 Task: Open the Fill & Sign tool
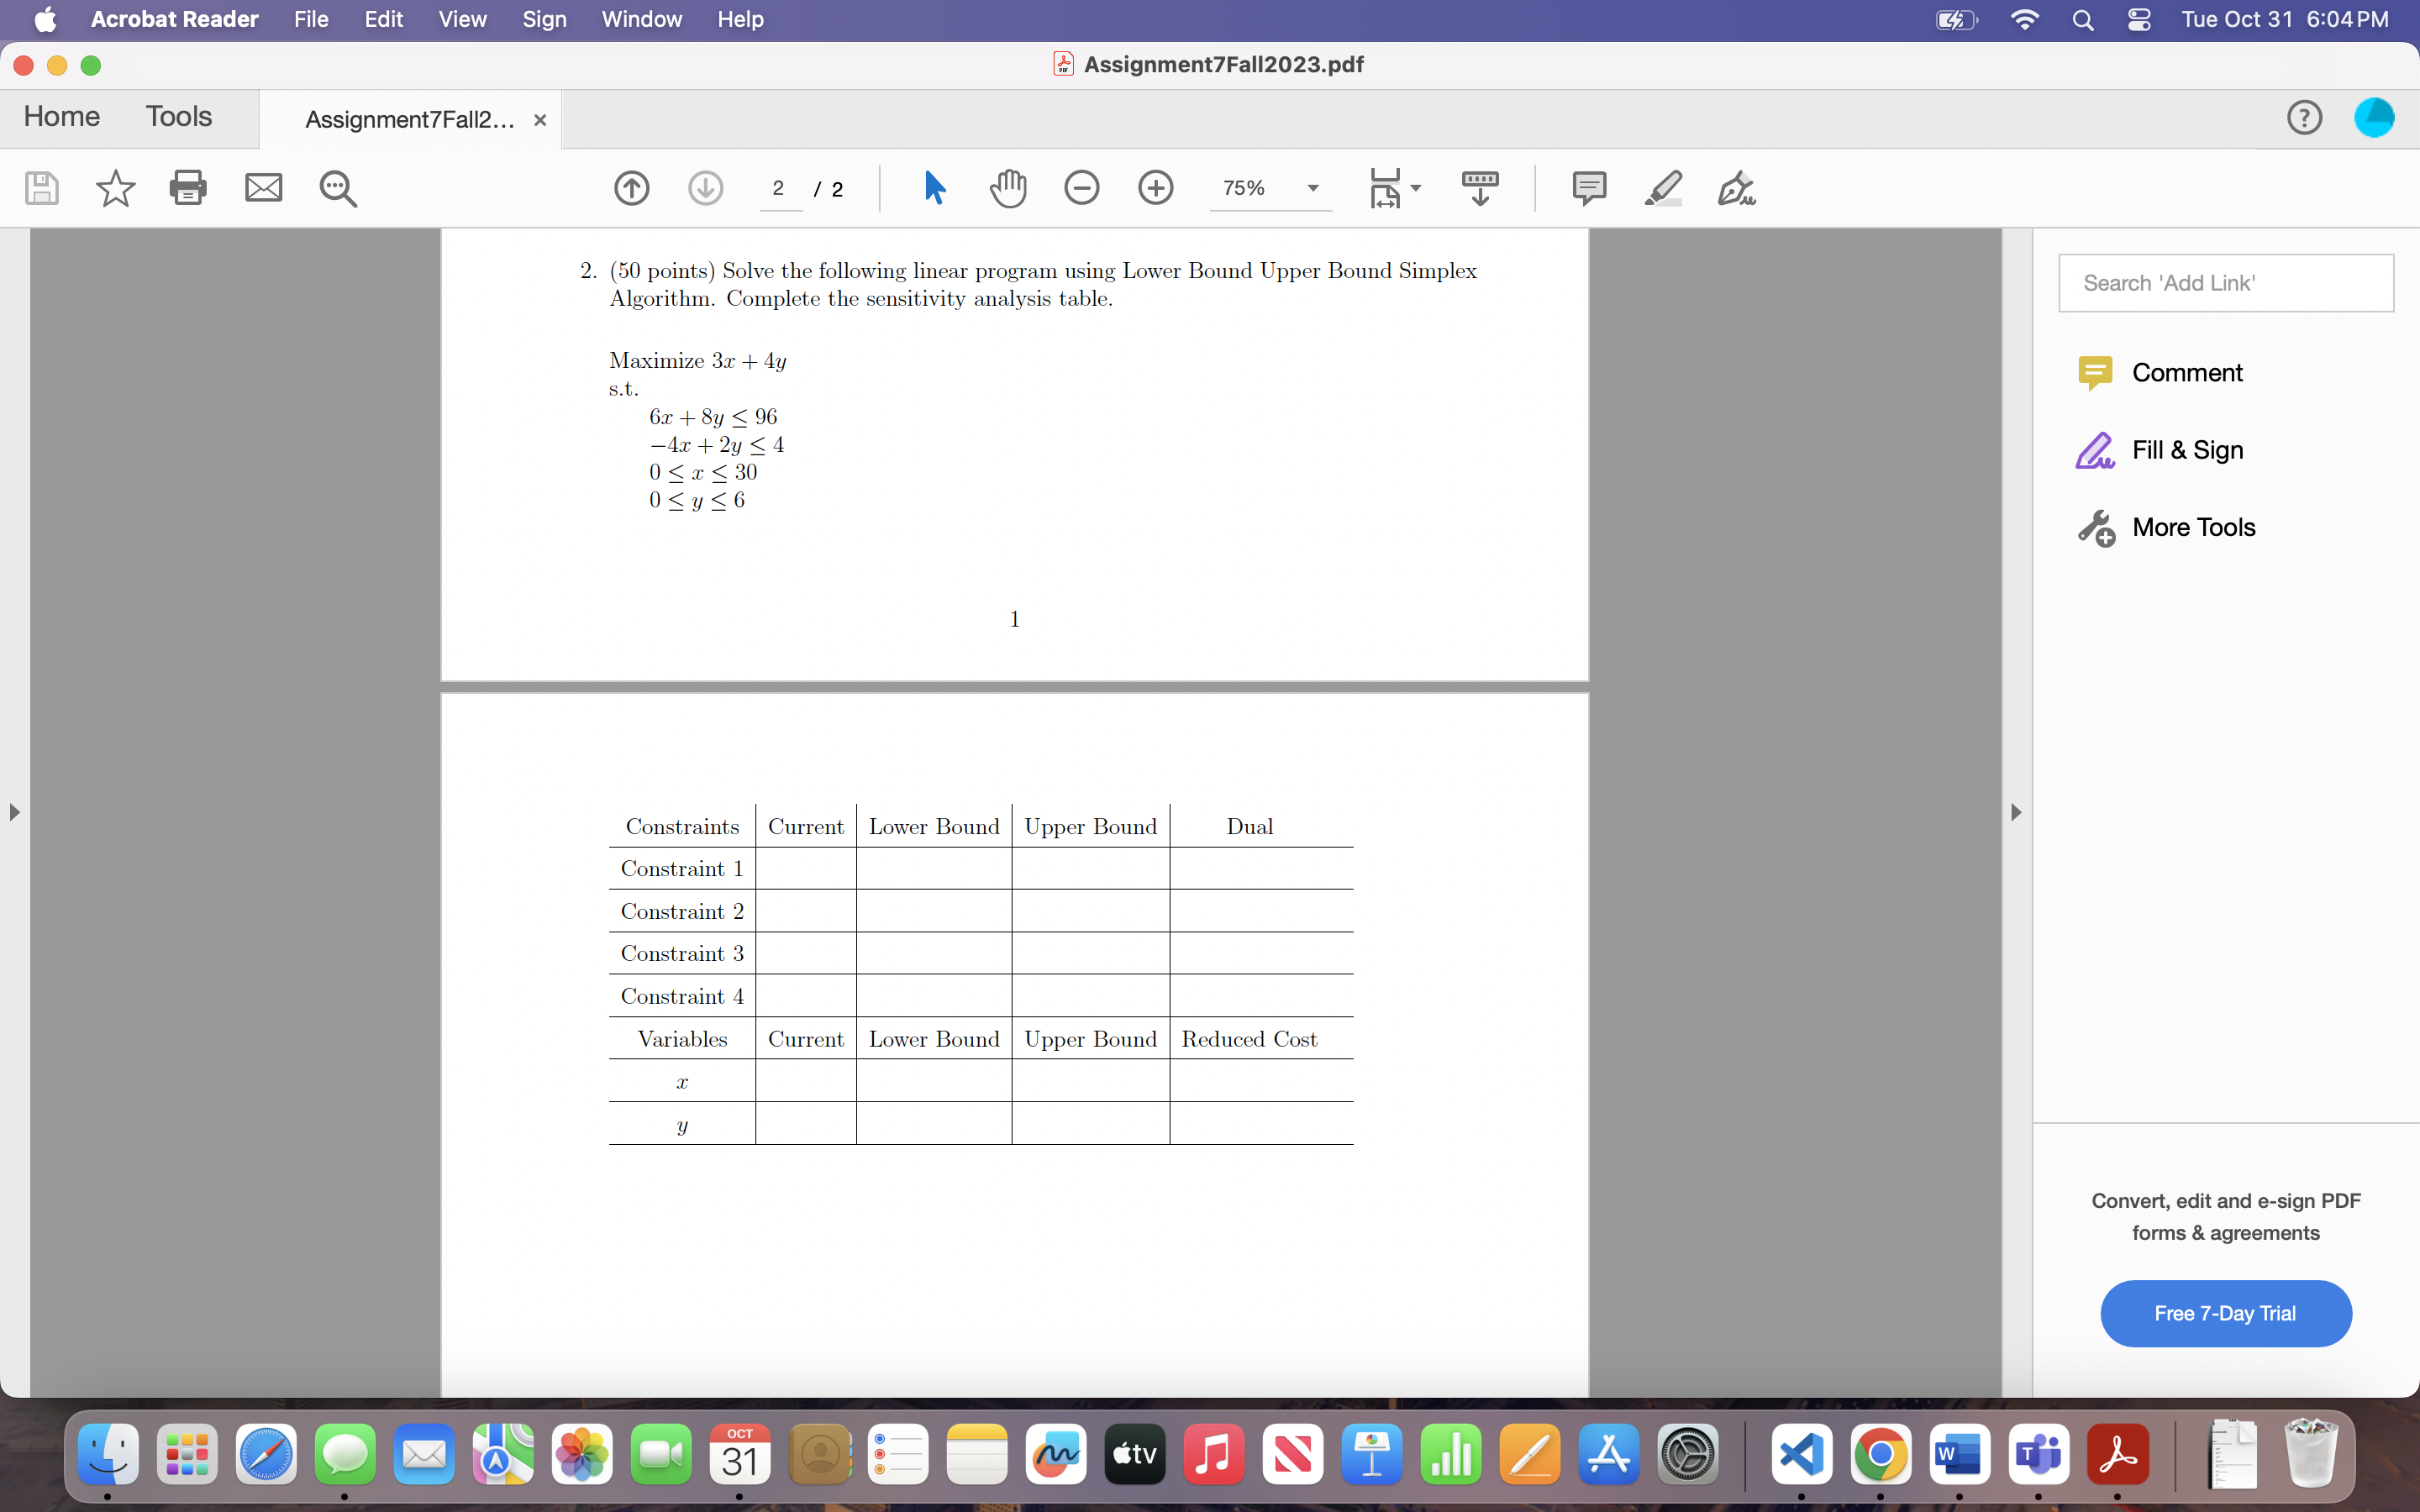click(2187, 450)
